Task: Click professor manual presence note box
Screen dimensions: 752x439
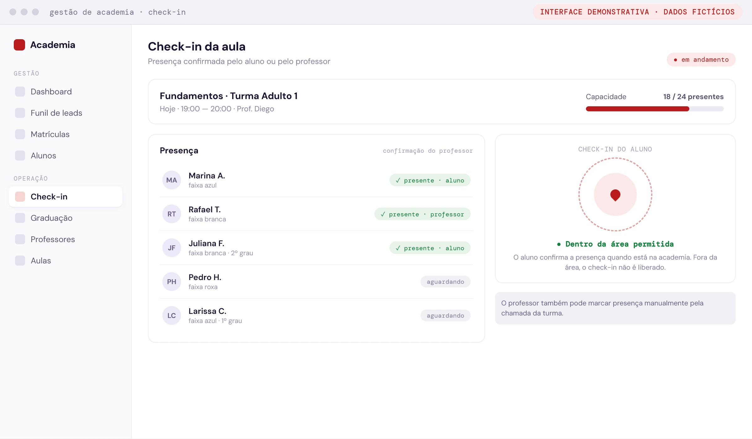Action: 615,308
